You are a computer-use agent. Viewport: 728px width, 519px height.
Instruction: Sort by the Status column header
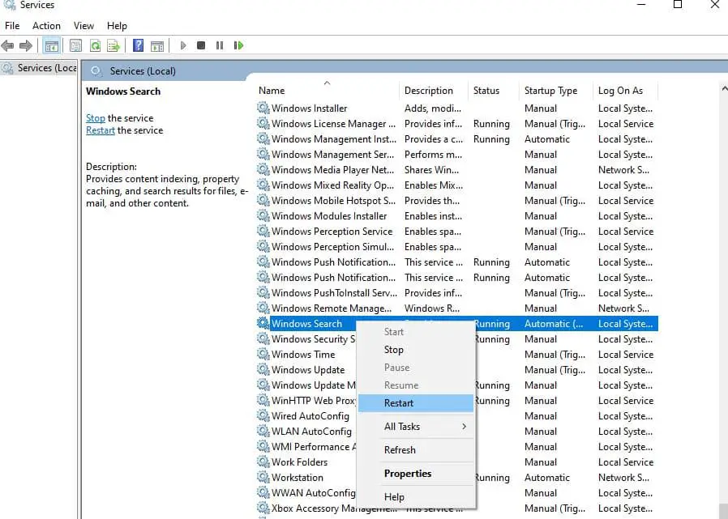coord(494,91)
